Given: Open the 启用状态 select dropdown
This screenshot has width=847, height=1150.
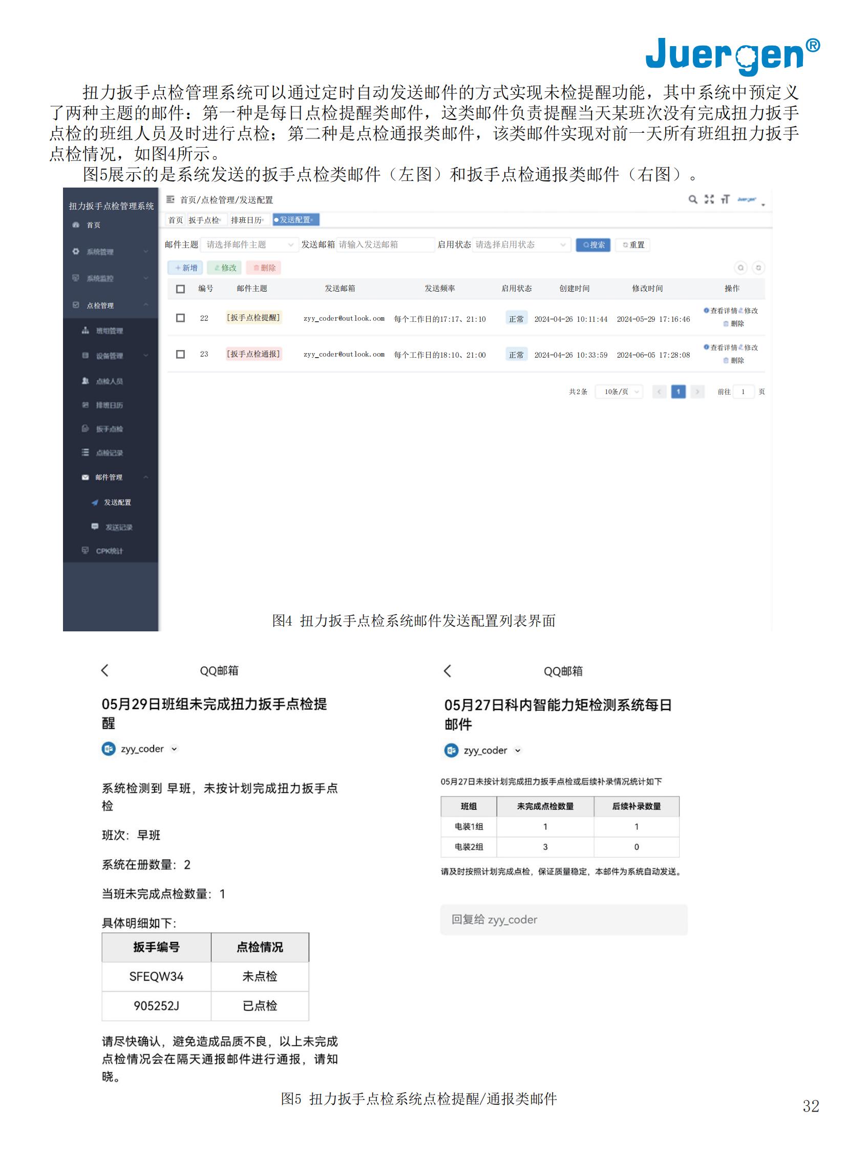Looking at the screenshot, I should 520,245.
